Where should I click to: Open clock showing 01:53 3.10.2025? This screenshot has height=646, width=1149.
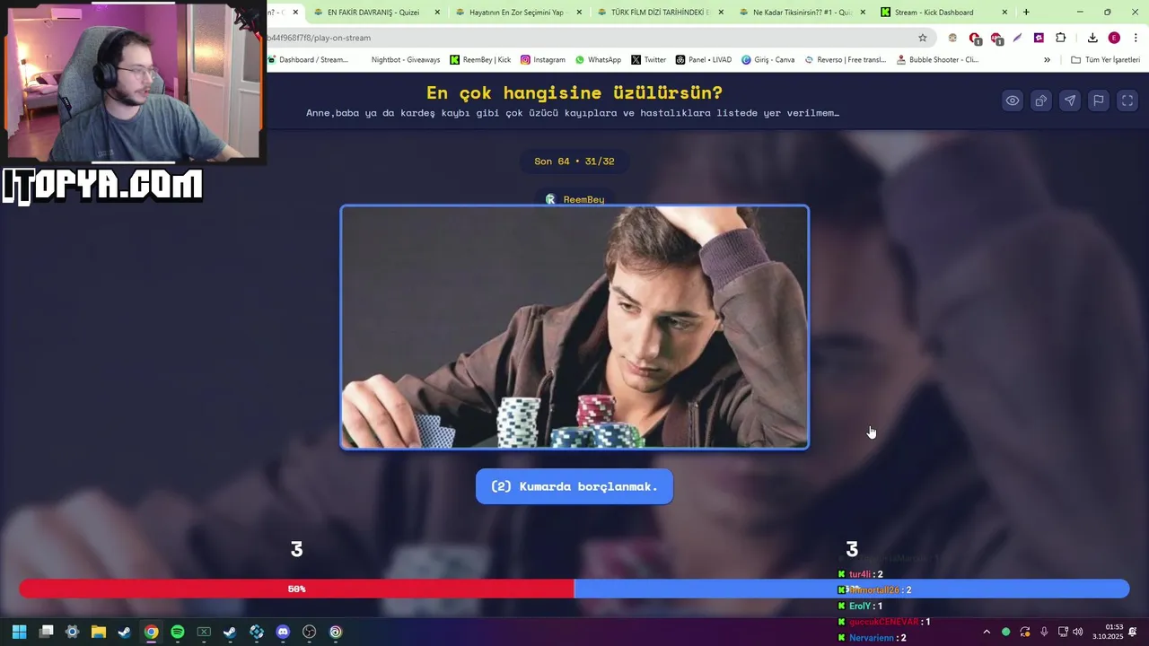click(x=1108, y=632)
